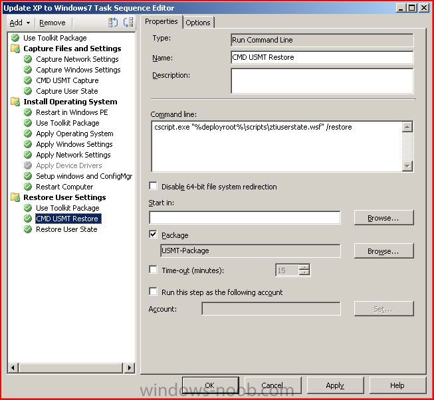434x400 pixels.
Task: Click the Time-out minutes spinner arrows
Action: point(304,270)
